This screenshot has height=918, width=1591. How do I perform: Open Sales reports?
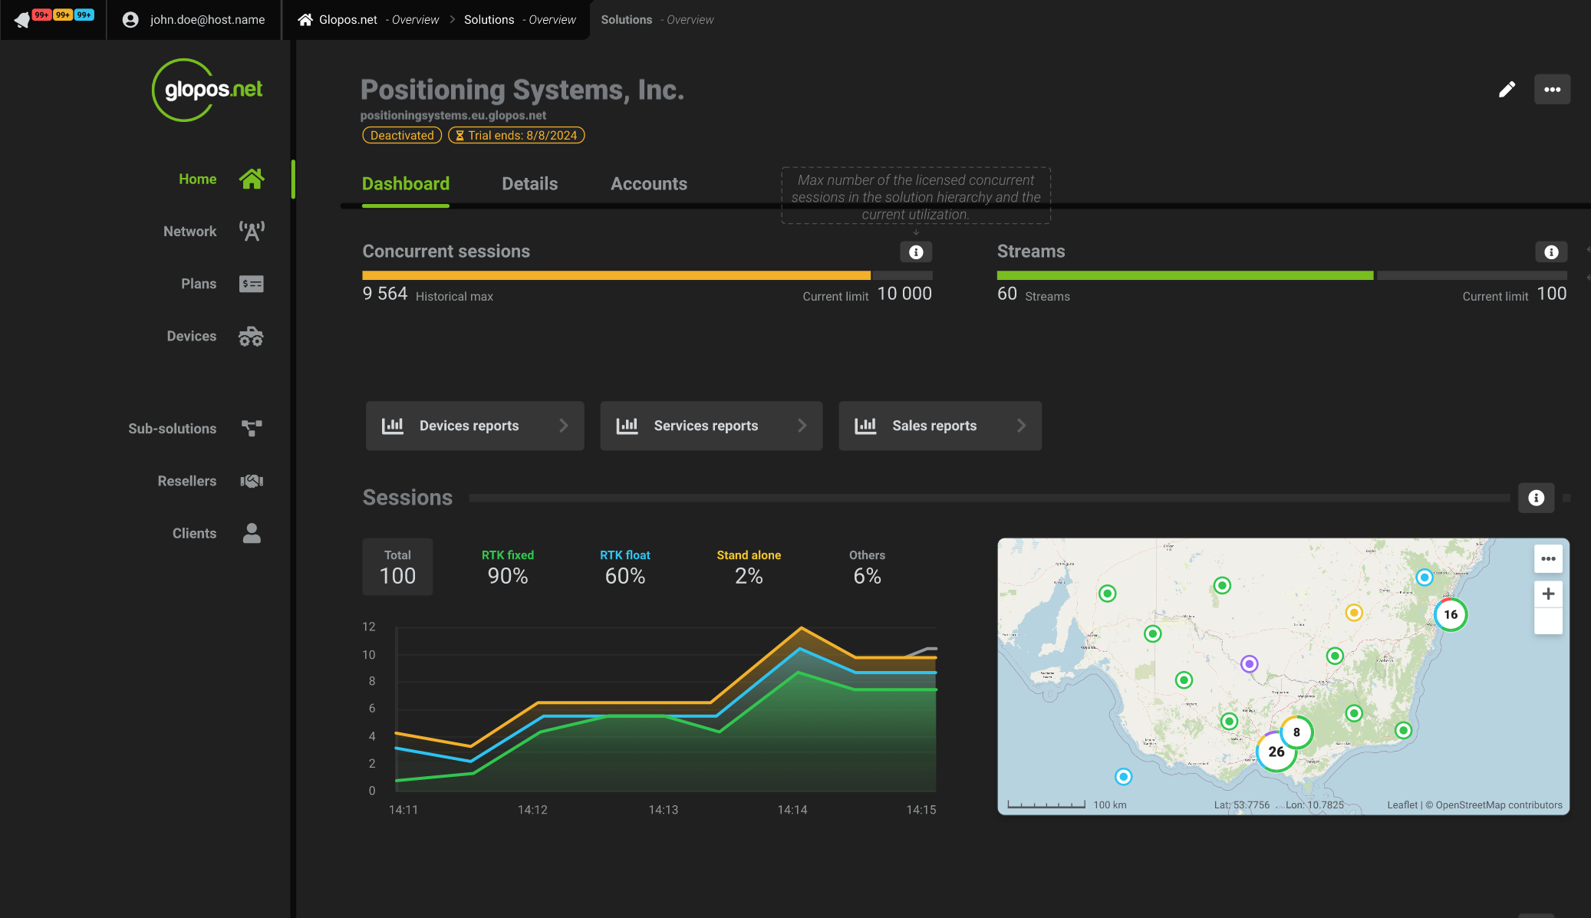pyautogui.click(x=940, y=426)
